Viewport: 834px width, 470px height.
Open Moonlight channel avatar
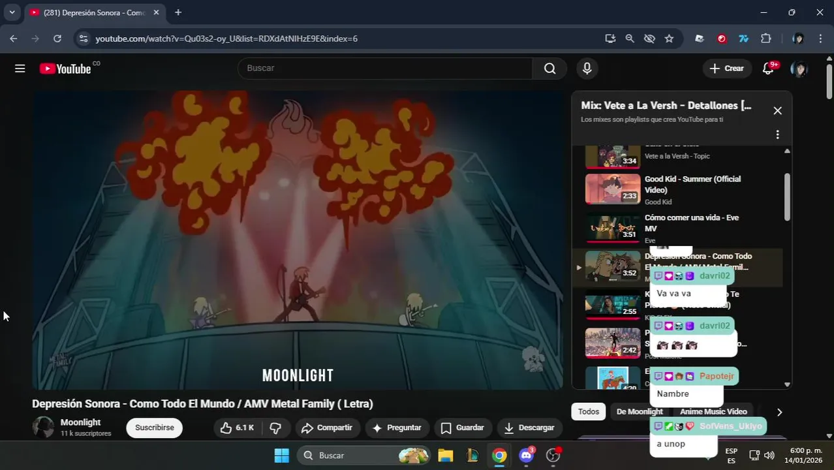click(x=44, y=428)
